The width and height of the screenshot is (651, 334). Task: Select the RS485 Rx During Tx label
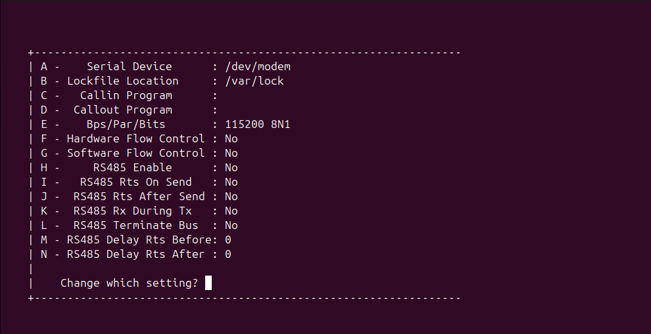coord(132,211)
